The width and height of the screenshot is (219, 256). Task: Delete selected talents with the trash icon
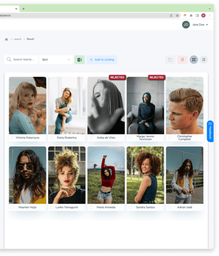[182, 60]
